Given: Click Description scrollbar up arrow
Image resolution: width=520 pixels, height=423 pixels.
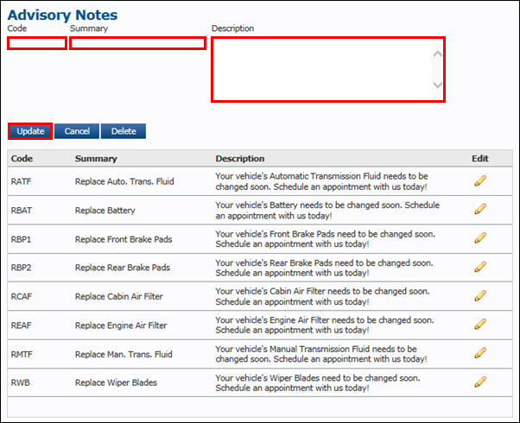Looking at the screenshot, I should 437,54.
